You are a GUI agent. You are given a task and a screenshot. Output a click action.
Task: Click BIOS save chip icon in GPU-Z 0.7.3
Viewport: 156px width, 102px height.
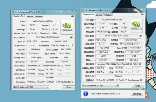(141, 36)
